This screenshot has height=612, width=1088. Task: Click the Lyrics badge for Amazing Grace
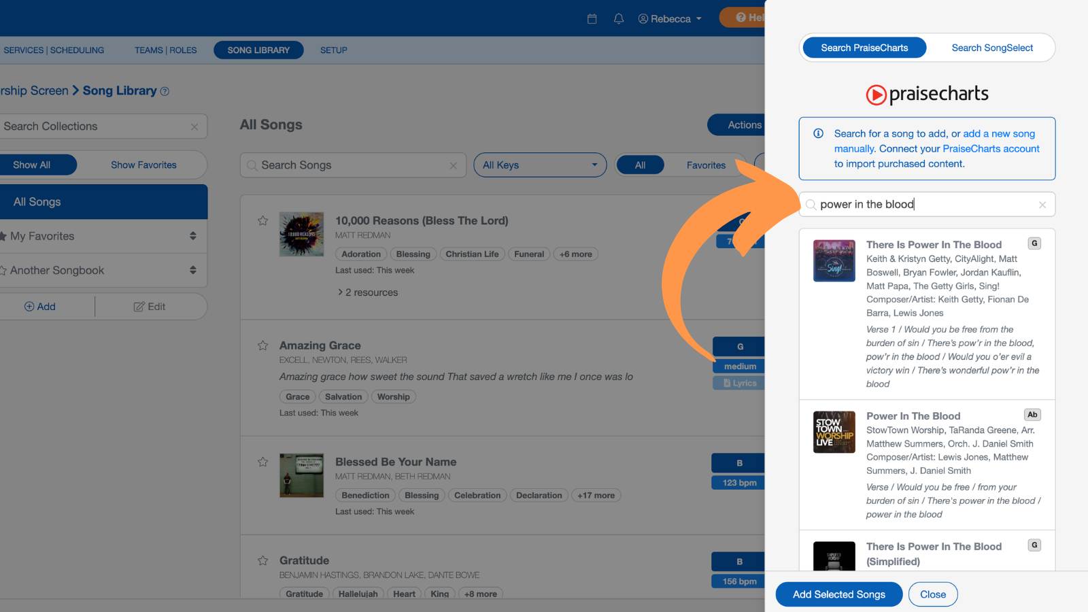pos(740,384)
